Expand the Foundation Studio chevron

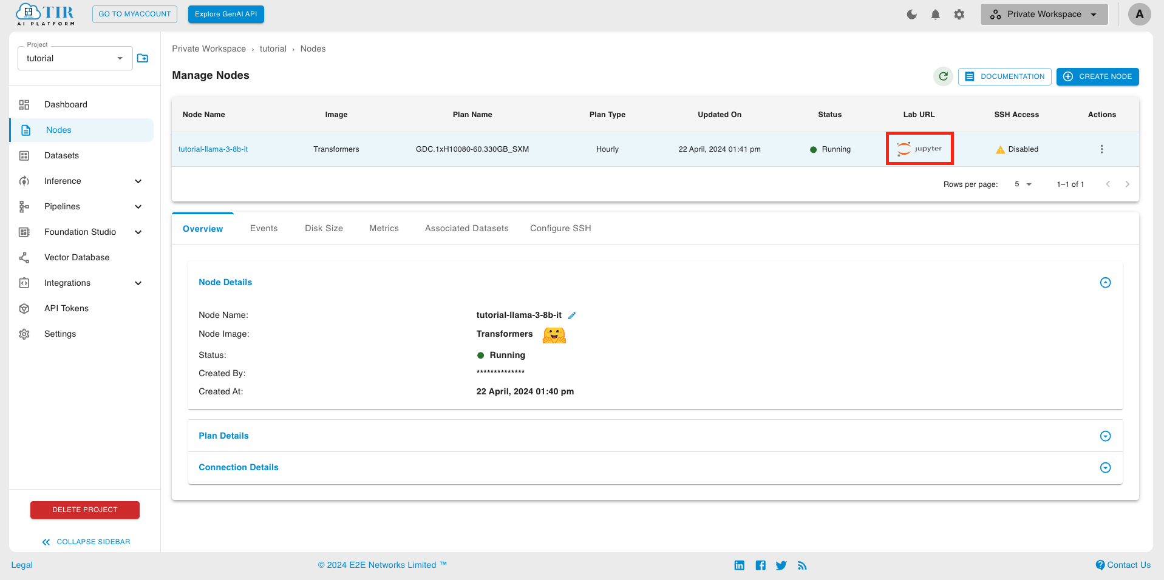(138, 232)
